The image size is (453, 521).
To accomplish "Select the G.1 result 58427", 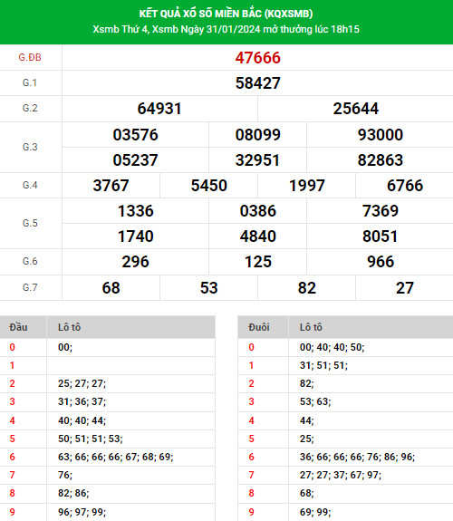I will click(x=258, y=83).
